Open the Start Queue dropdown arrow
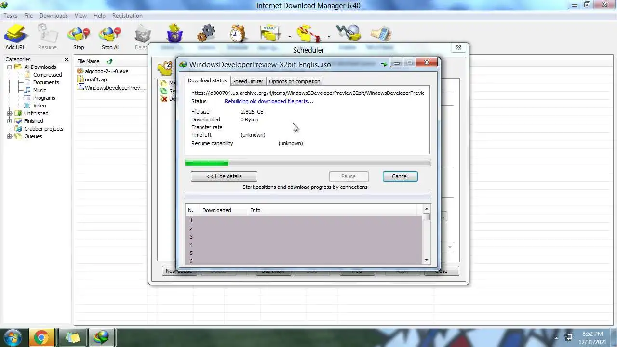The image size is (617, 347). click(290, 36)
